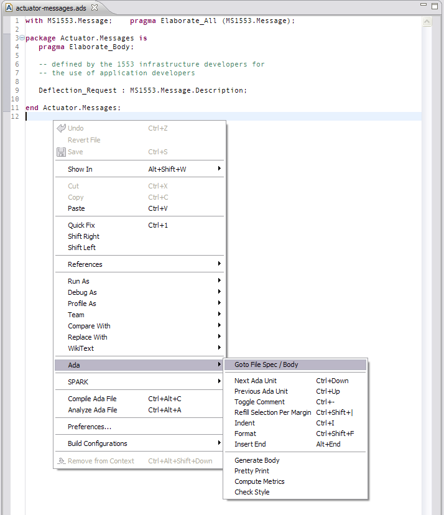The height and width of the screenshot is (515, 444).
Task: Click comment 'the use of application developers'
Action: click(123, 73)
